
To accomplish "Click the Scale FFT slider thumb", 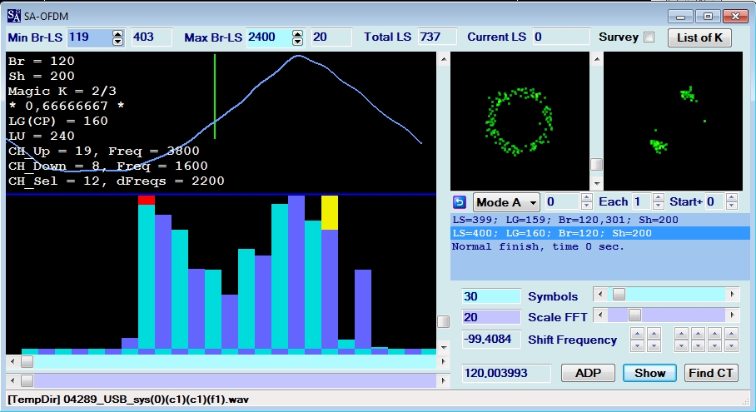I will coord(634,315).
